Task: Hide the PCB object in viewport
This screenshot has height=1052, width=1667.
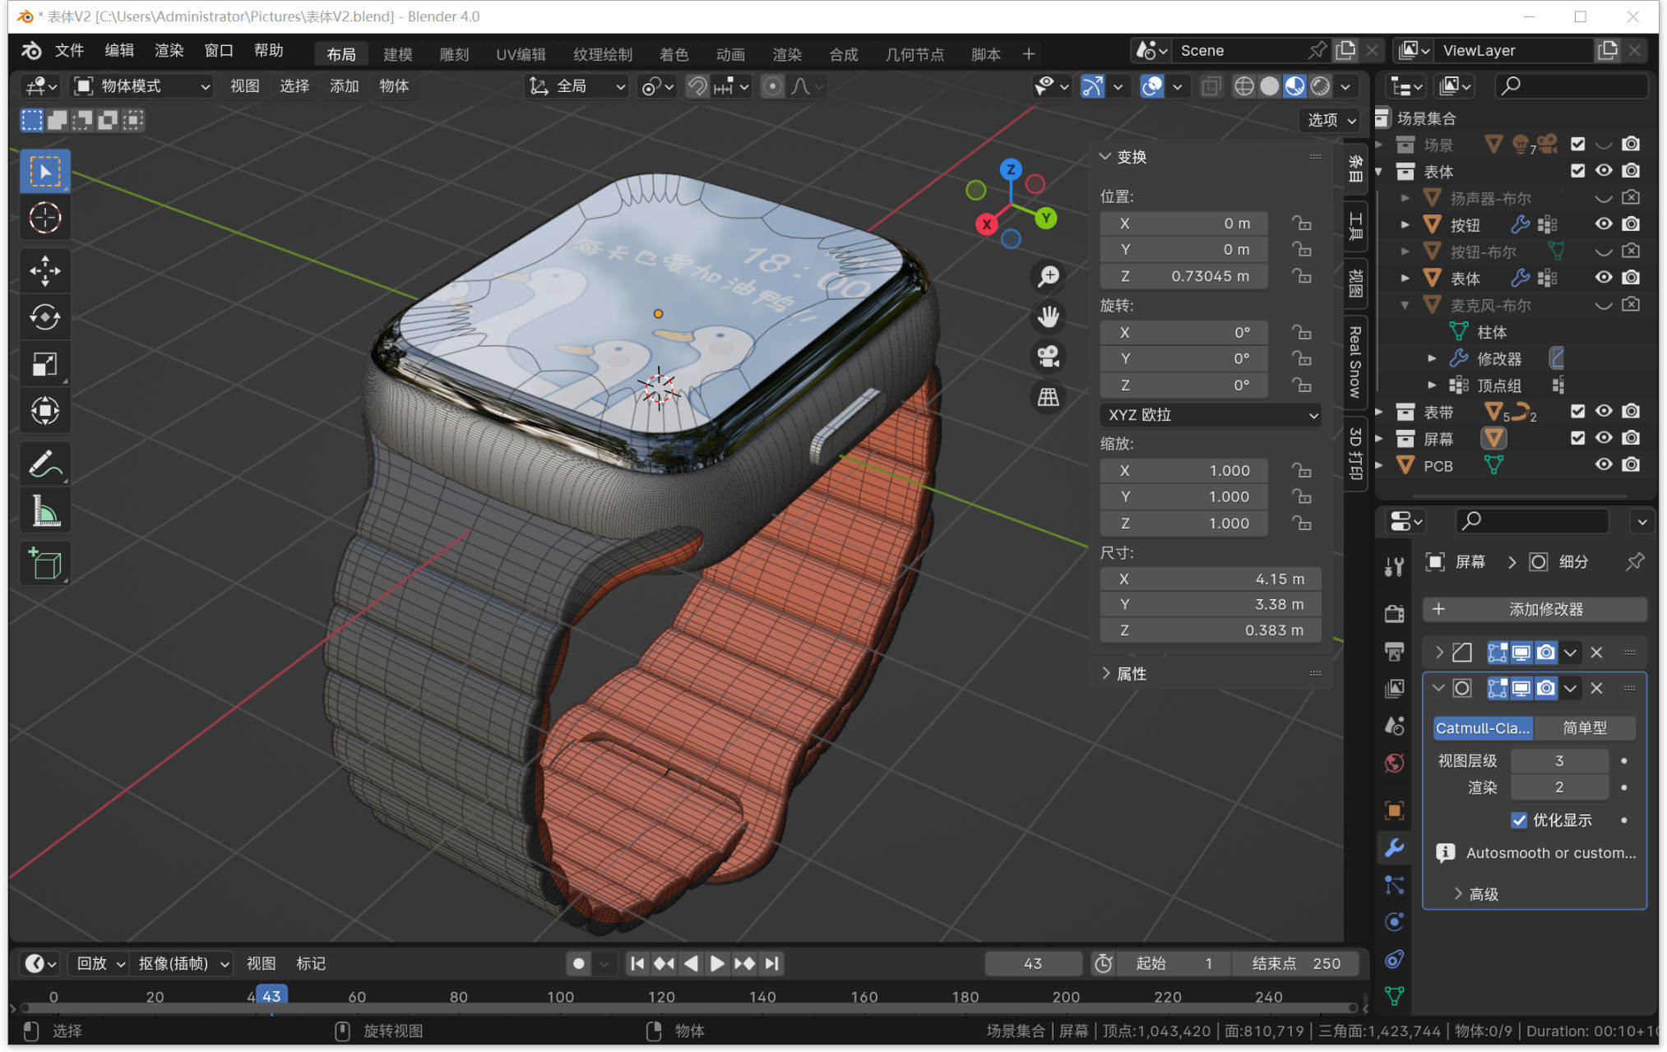Action: pos(1603,465)
